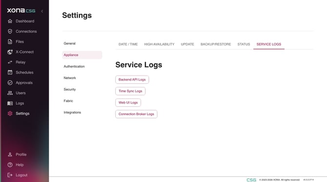
Task: Click the Relay arrows icon
Action: tap(10, 62)
